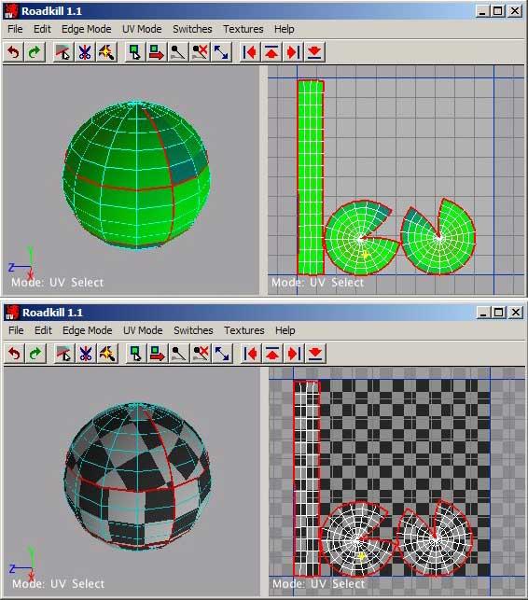Click align-left icon in green-sphere window
528x600 pixels.
[250, 51]
